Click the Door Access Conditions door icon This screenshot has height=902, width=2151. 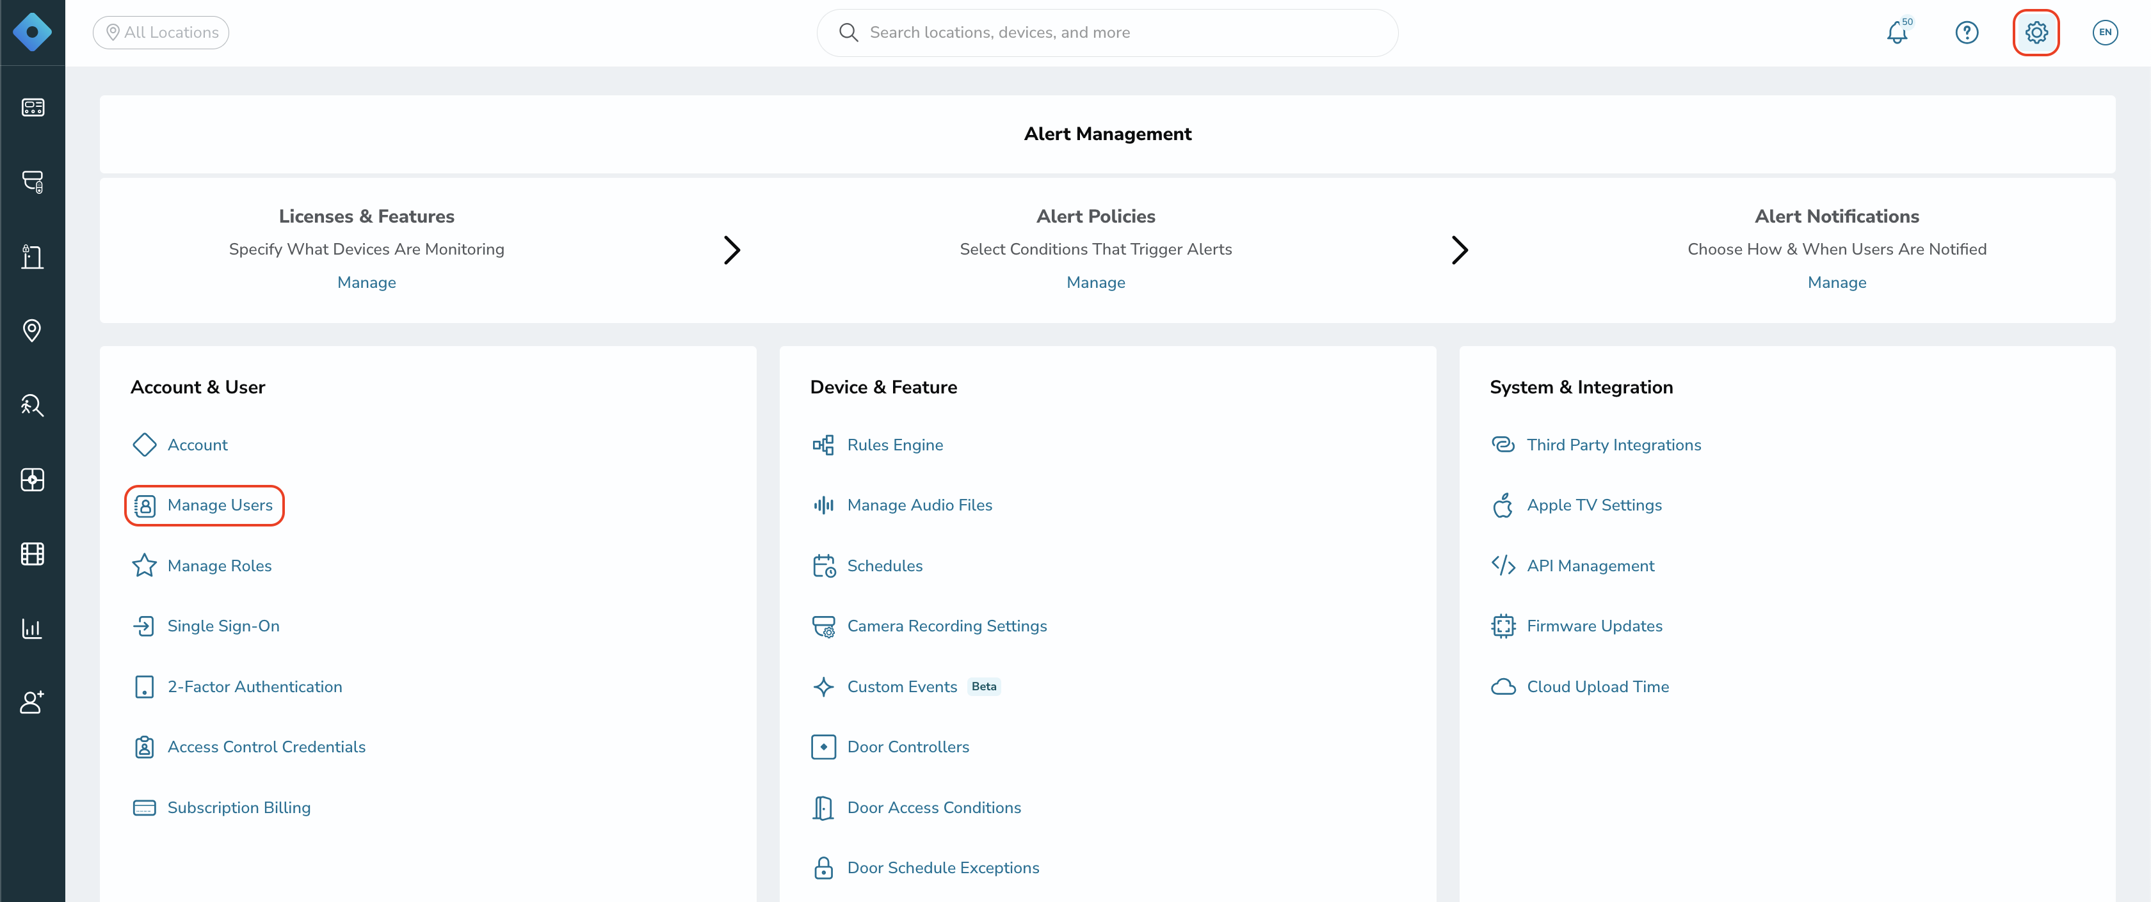click(x=823, y=808)
